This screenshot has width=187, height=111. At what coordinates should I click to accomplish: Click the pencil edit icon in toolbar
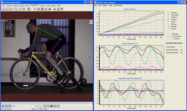(x=58, y=9)
